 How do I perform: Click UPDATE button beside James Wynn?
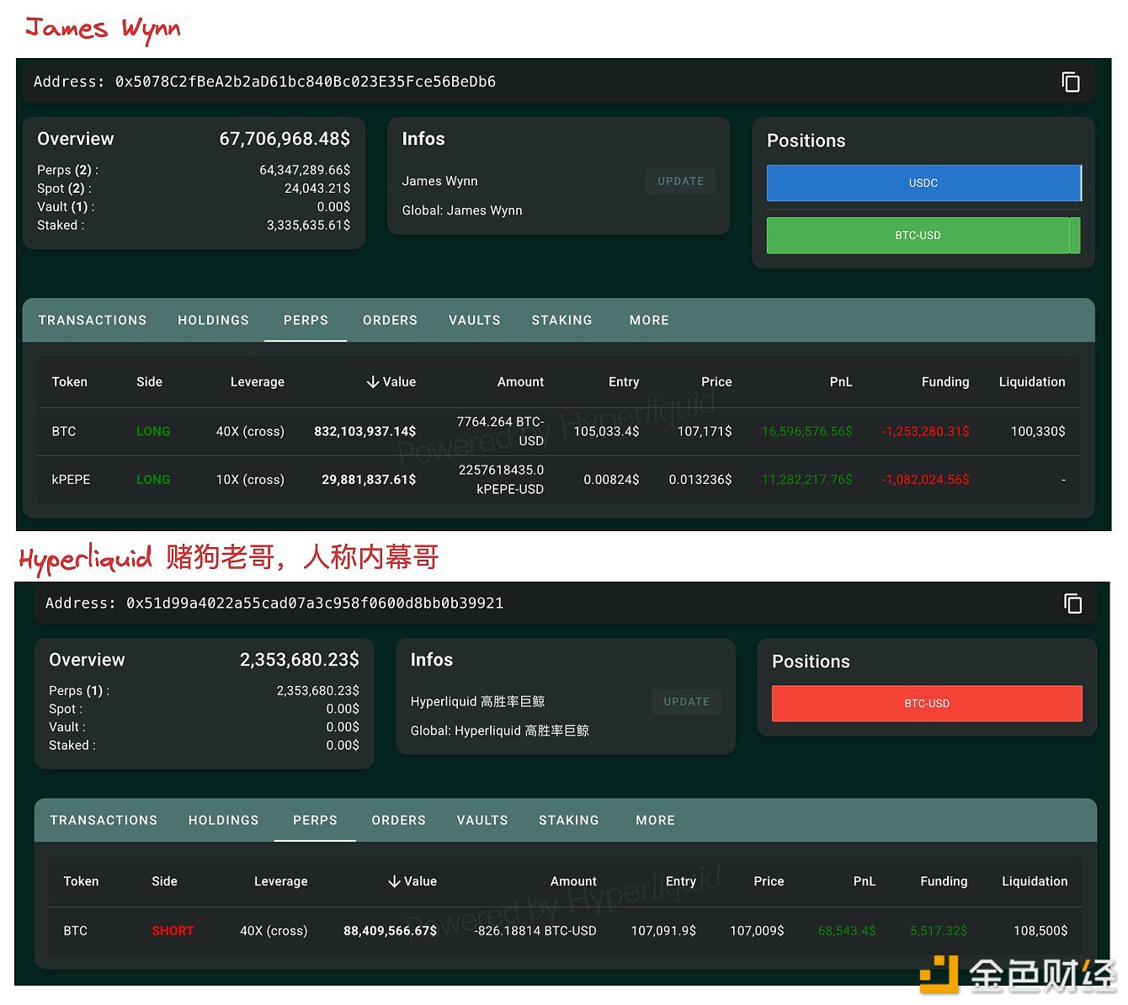[x=680, y=181]
